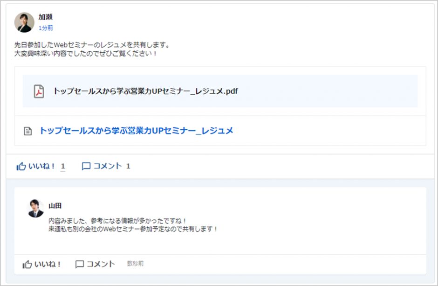Open 加瀬's profile picture
This screenshot has height=286, width=438.
[x=24, y=22]
